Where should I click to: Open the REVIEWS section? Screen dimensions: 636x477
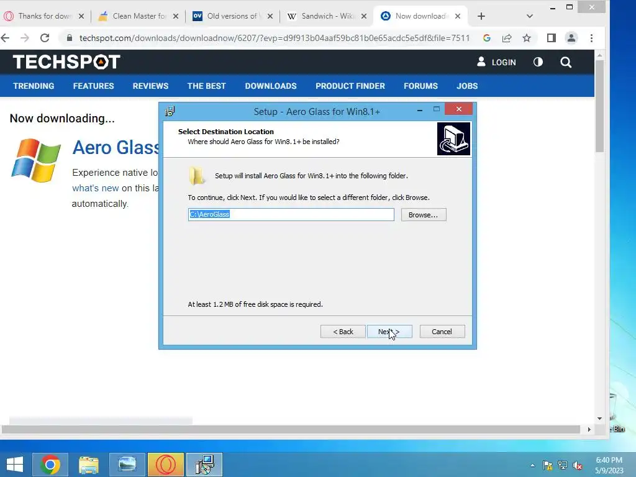tap(150, 86)
